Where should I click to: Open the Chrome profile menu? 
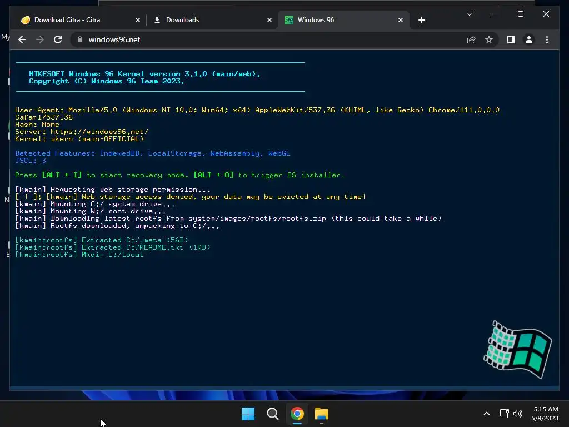(529, 39)
